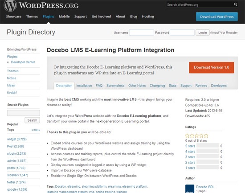Screen dimensions: 245x193
Task: Focus the Search WordPress.org field
Action: [200, 5]
